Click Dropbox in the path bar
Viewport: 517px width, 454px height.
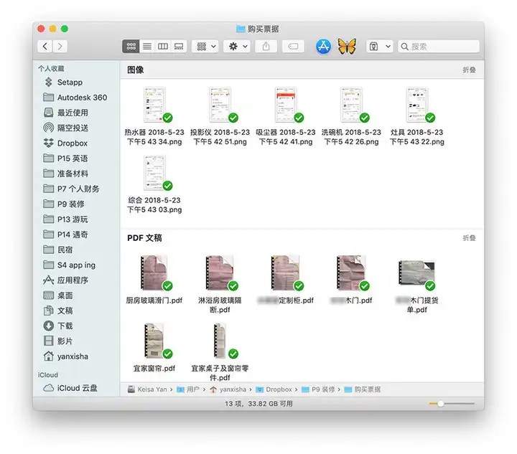274,389
